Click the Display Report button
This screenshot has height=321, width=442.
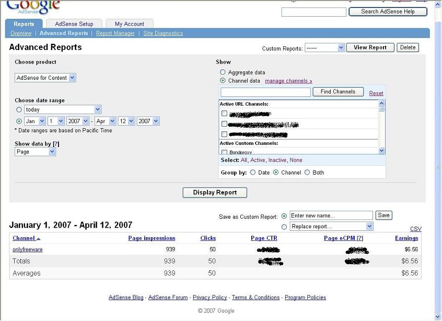pyautogui.click(x=215, y=192)
